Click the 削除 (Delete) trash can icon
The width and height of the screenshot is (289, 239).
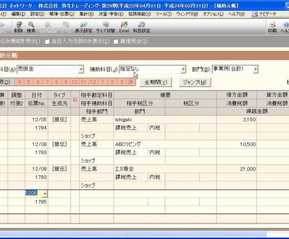coord(18,25)
